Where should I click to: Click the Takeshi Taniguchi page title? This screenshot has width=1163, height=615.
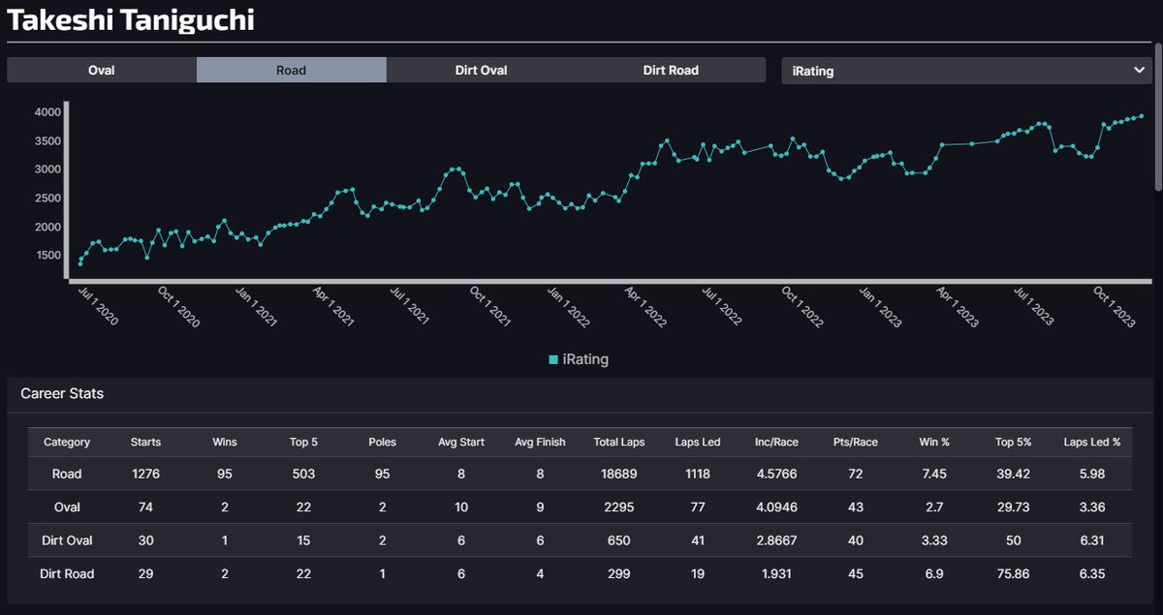131,19
